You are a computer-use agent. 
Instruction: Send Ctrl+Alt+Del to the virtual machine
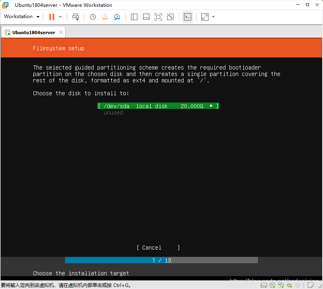[x=76, y=17]
